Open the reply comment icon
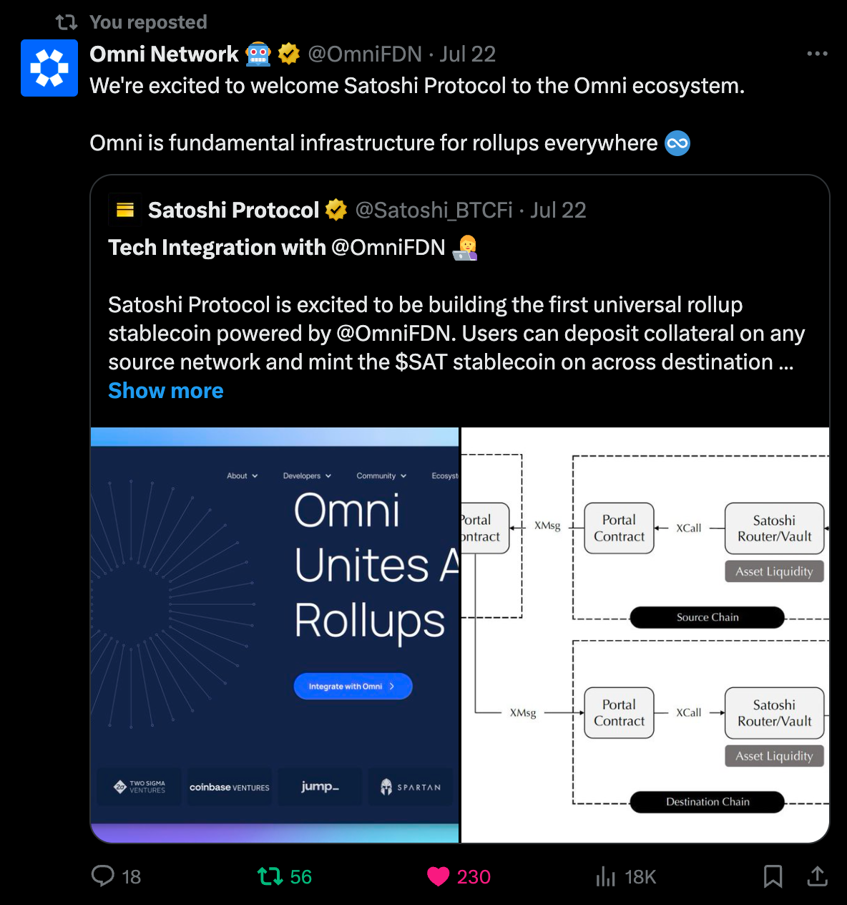847x905 pixels. coord(103,876)
